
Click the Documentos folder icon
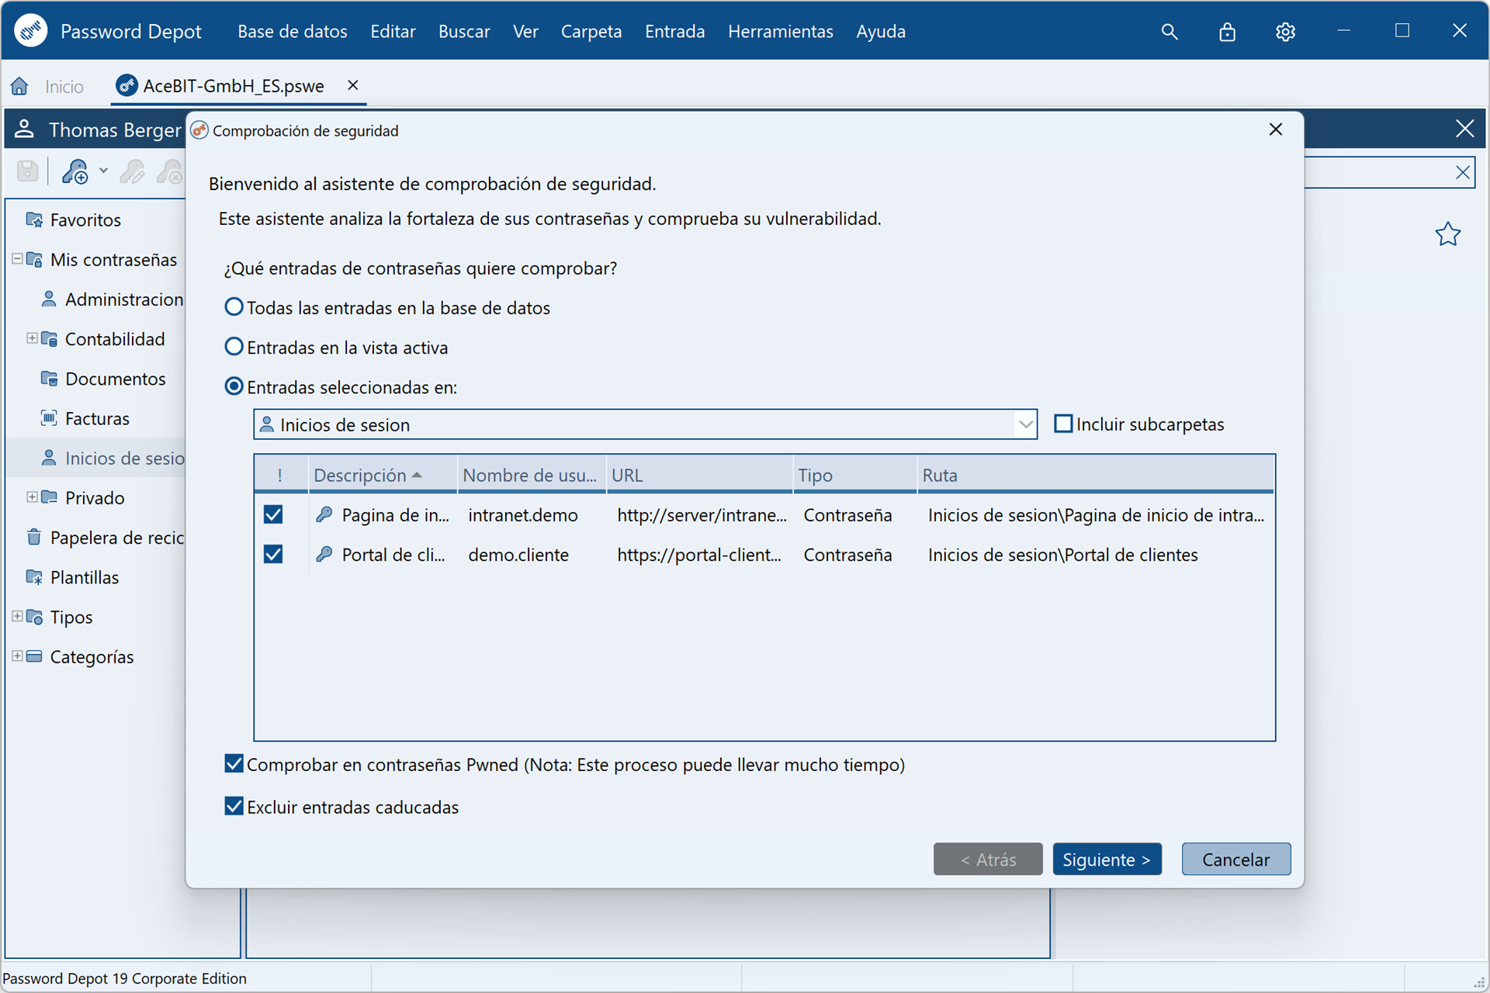(x=49, y=379)
